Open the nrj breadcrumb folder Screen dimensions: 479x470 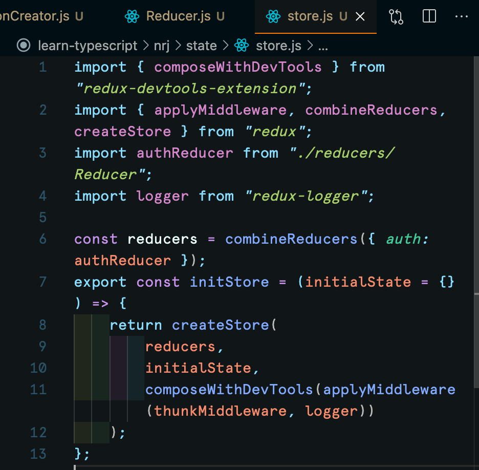tap(162, 46)
